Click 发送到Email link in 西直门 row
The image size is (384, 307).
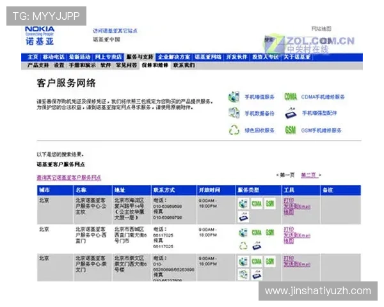pyautogui.click(x=297, y=235)
